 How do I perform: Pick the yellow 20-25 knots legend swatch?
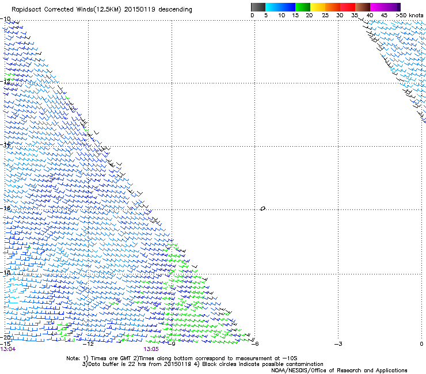pyautogui.click(x=318, y=7)
